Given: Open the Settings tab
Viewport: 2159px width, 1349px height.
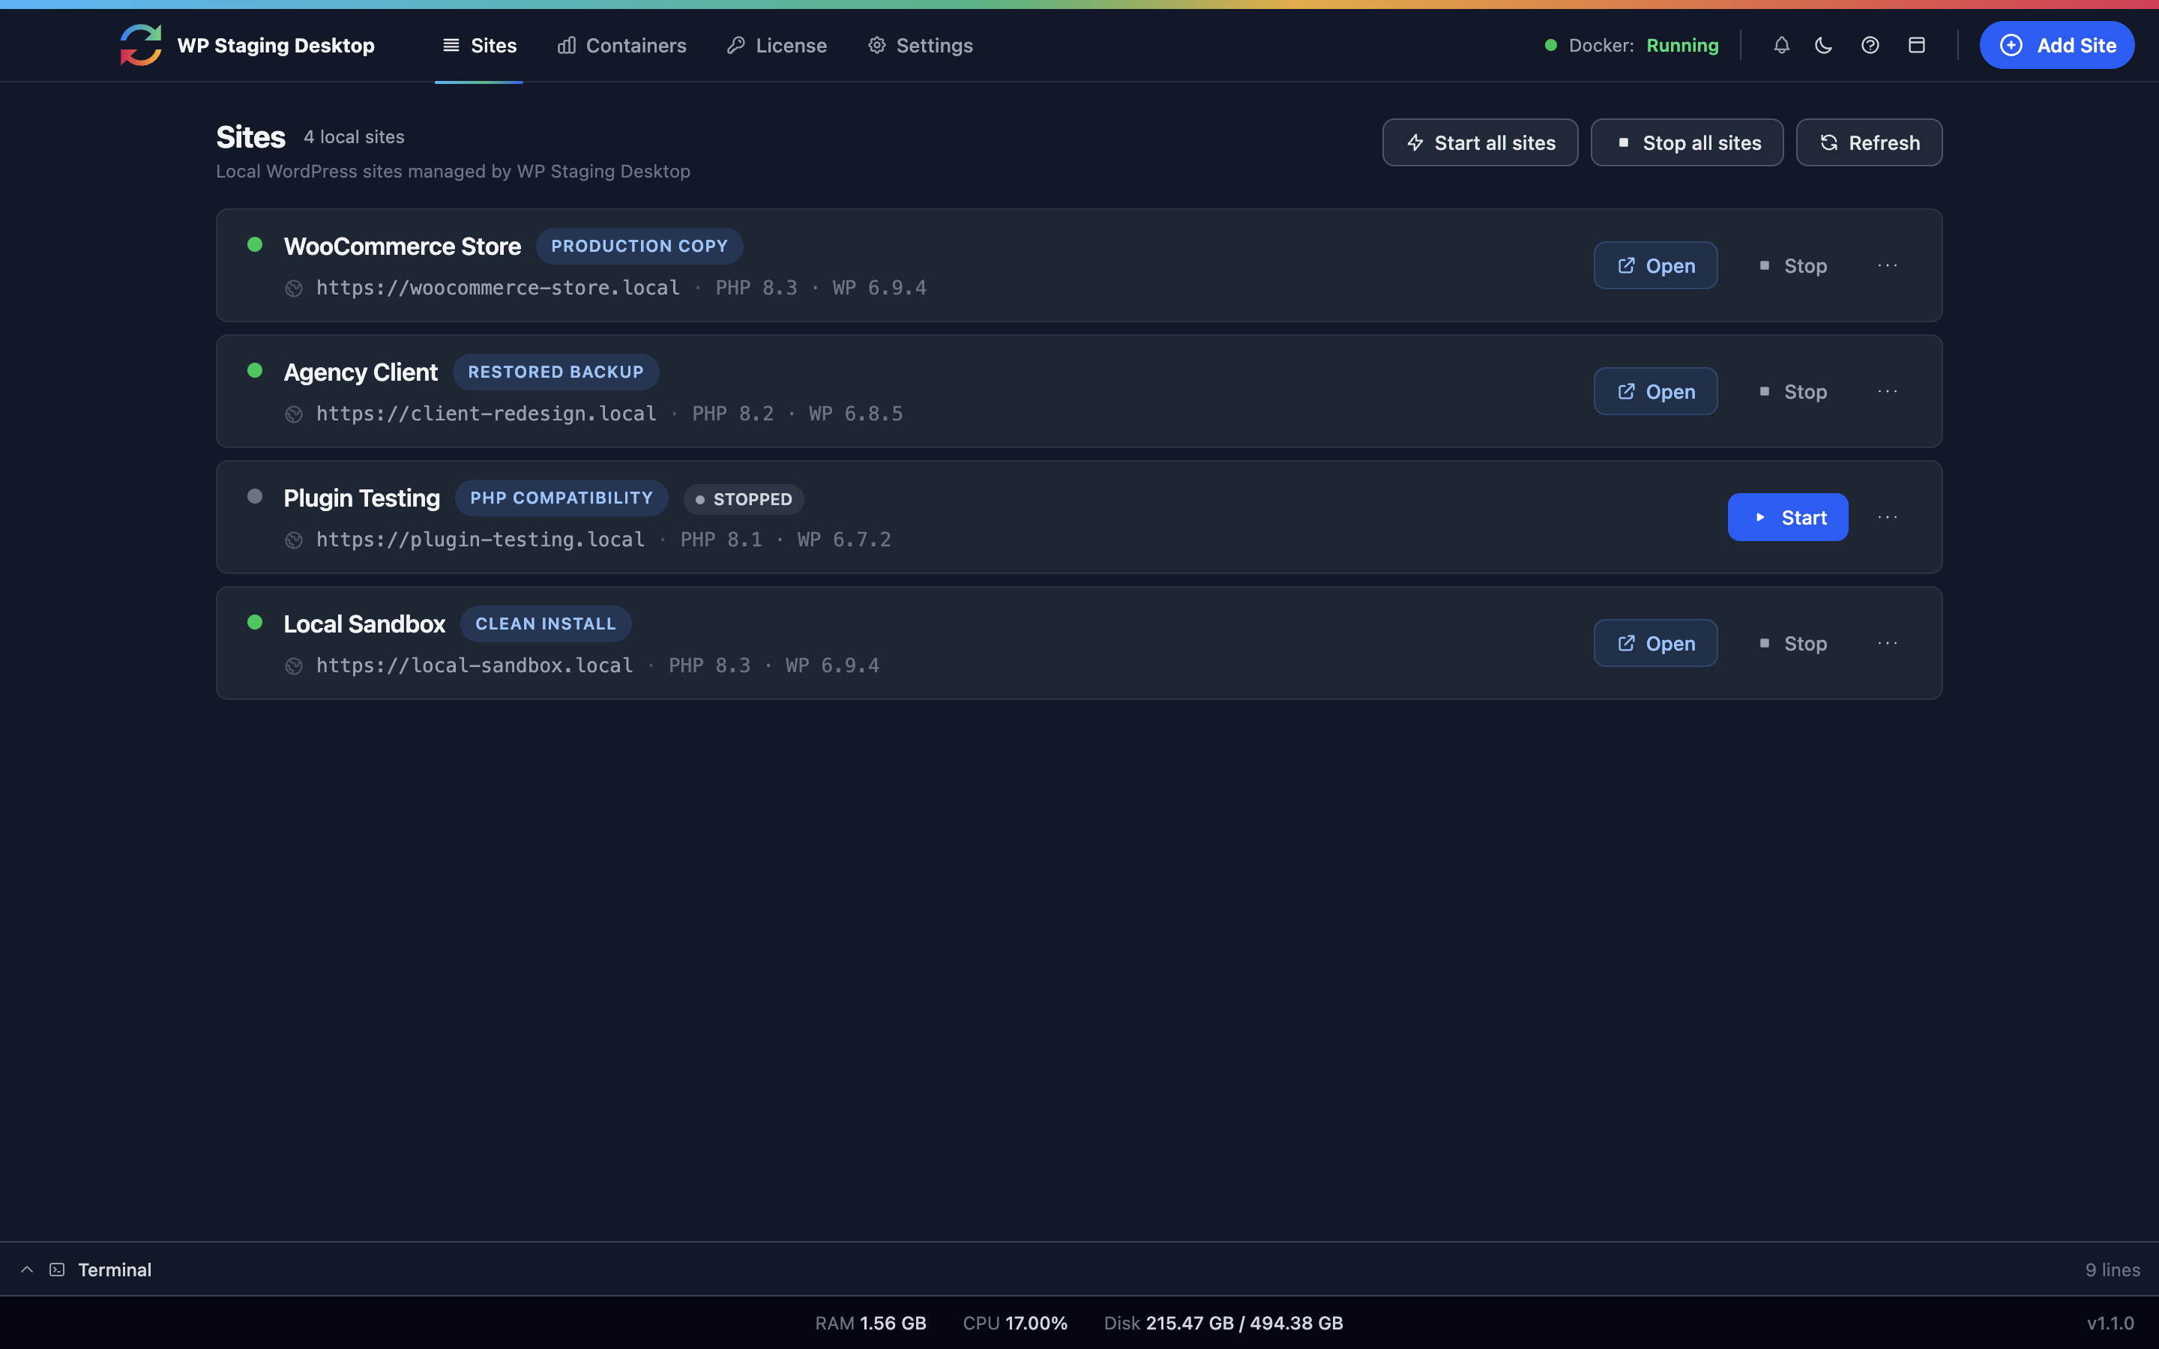Looking at the screenshot, I should click(920, 45).
